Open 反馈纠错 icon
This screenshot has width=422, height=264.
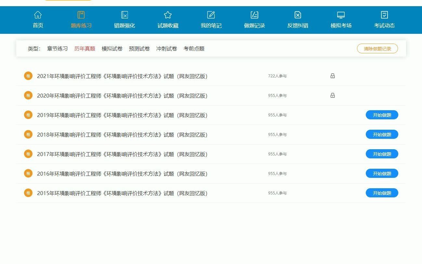[298, 15]
